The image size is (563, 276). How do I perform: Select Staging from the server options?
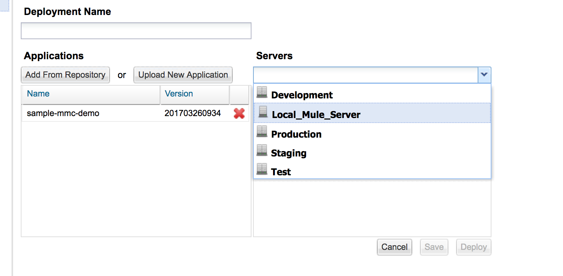[288, 153]
